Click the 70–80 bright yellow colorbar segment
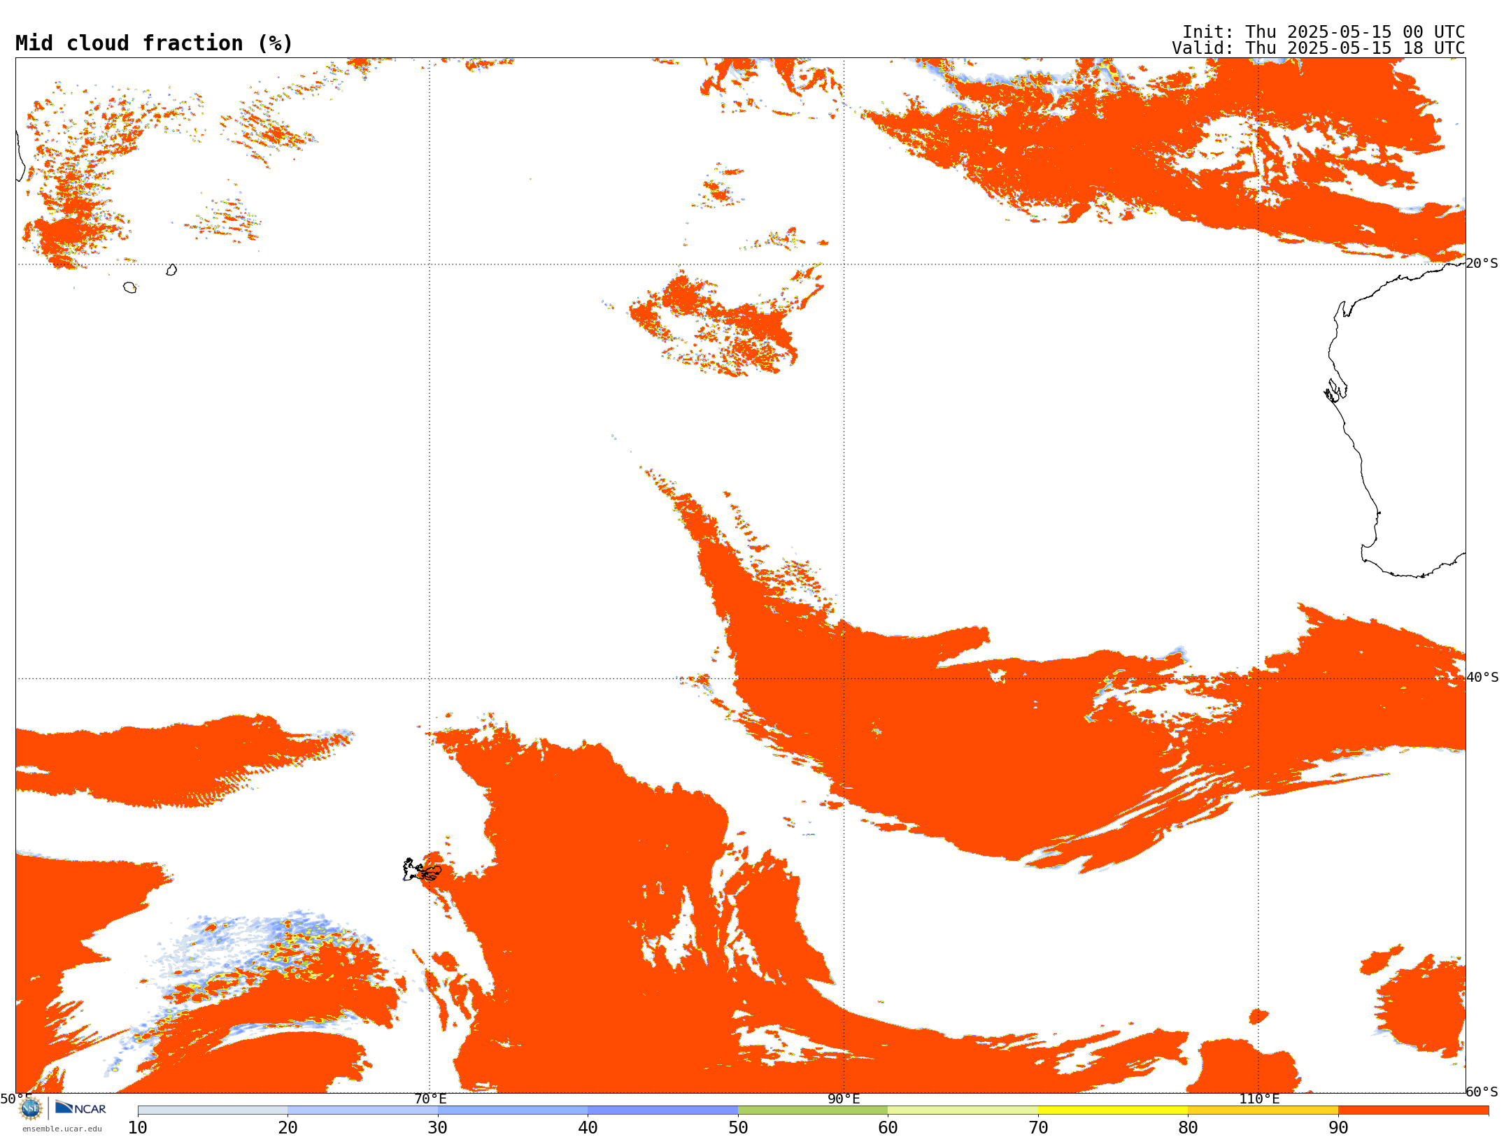1511x1137 pixels. click(1113, 1110)
